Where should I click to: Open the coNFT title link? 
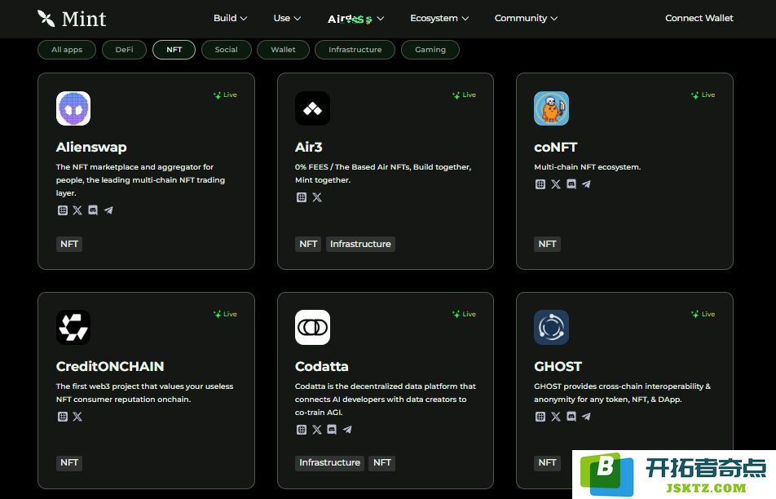556,147
